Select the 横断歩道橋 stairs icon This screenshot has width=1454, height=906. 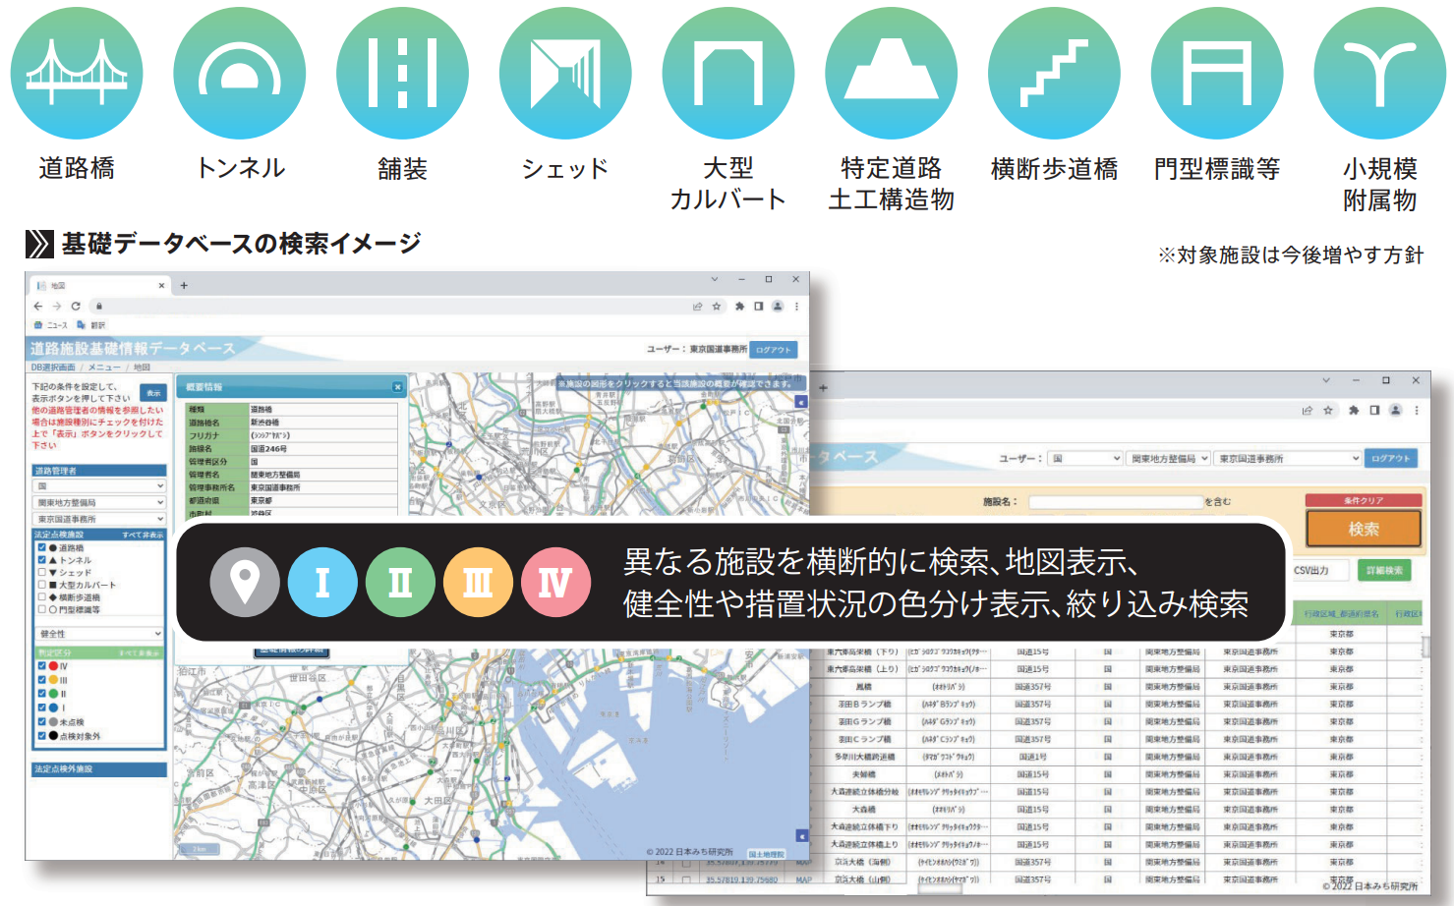tap(1054, 74)
